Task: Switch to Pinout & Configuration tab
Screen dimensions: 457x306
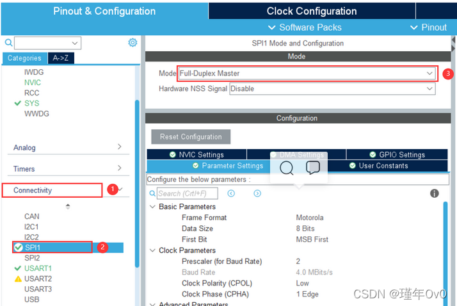Action: coord(104,11)
